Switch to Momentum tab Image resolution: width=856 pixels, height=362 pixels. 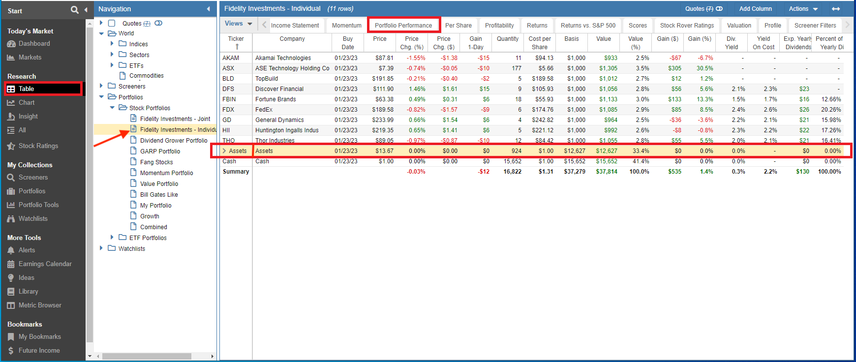coord(347,26)
